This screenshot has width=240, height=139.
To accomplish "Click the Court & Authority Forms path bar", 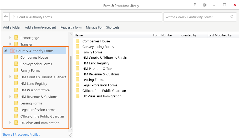I will [86, 17].
